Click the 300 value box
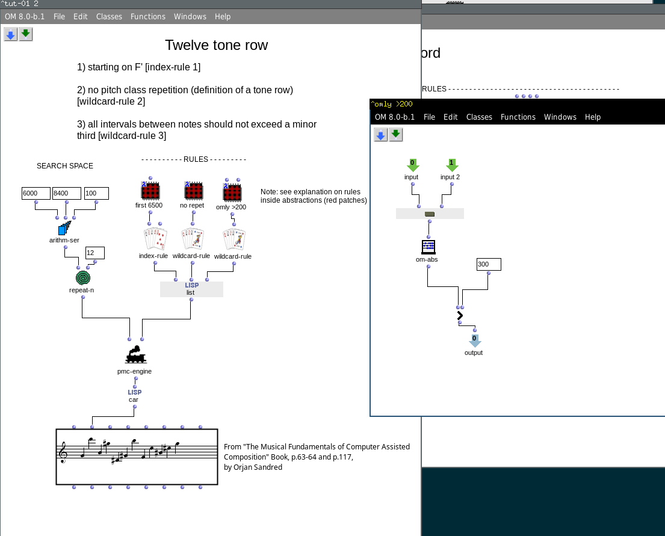 coord(488,264)
